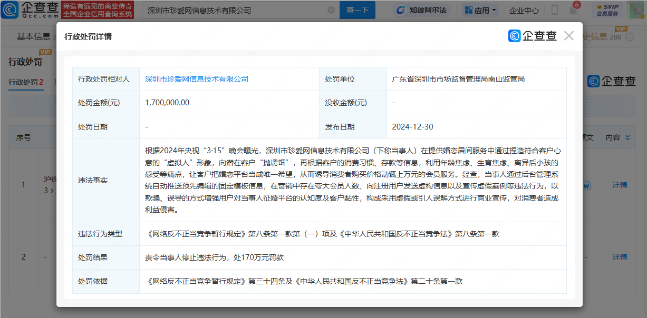Image resolution: width=647 pixels, height=318 pixels.
Task: Click the 查一下 search button
Action: [358, 10]
